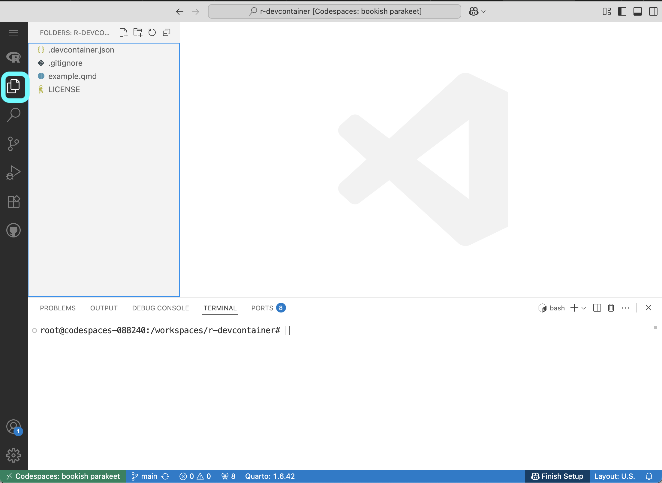Toggle the secondary side bar

coord(653,11)
